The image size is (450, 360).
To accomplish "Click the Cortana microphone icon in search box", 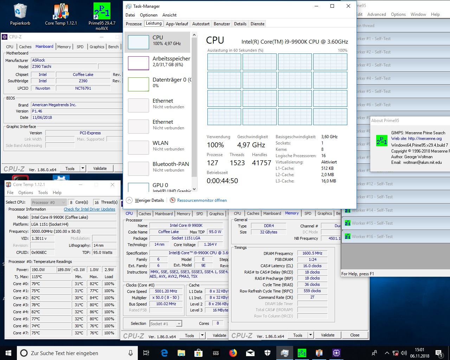I will pos(131,353).
